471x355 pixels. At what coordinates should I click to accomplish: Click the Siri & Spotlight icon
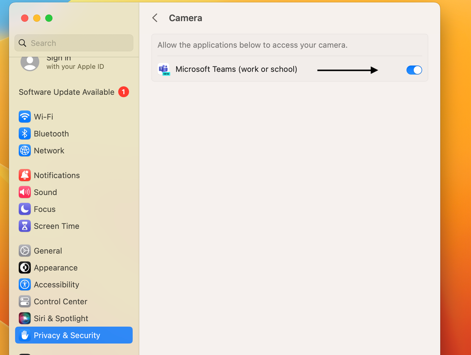[x=25, y=318]
